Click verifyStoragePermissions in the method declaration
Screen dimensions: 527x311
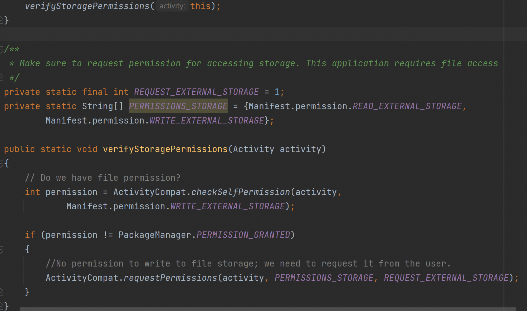165,149
